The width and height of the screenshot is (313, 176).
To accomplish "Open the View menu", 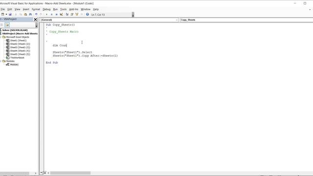I will coord(18,9).
